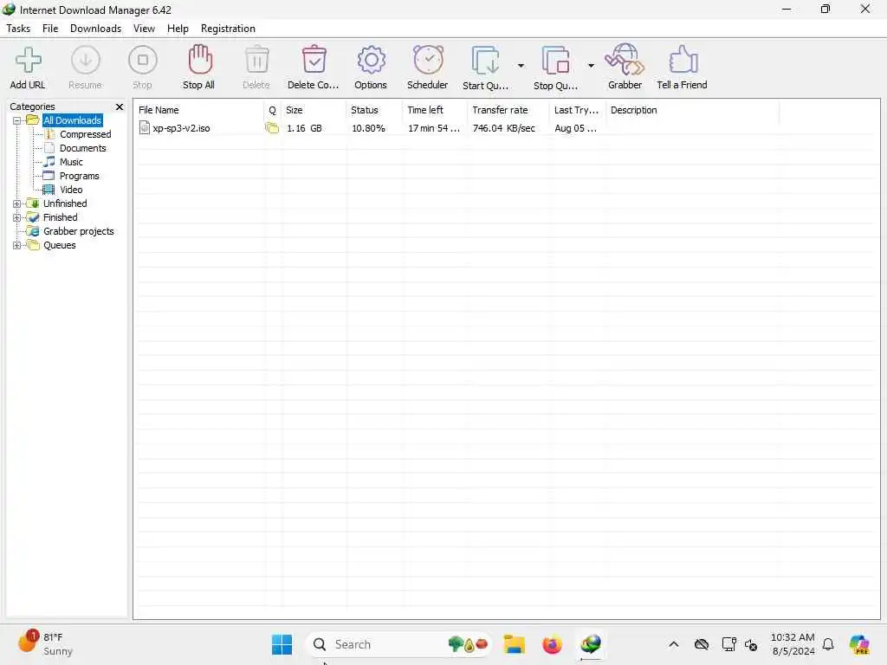Click Tell a Friend thumbs-up icon
The height and width of the screenshot is (665, 887).
pos(683,60)
